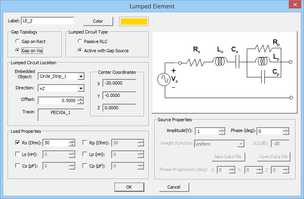Enable the Ls (nH) checkbox
The image size is (304, 199).
(18, 154)
